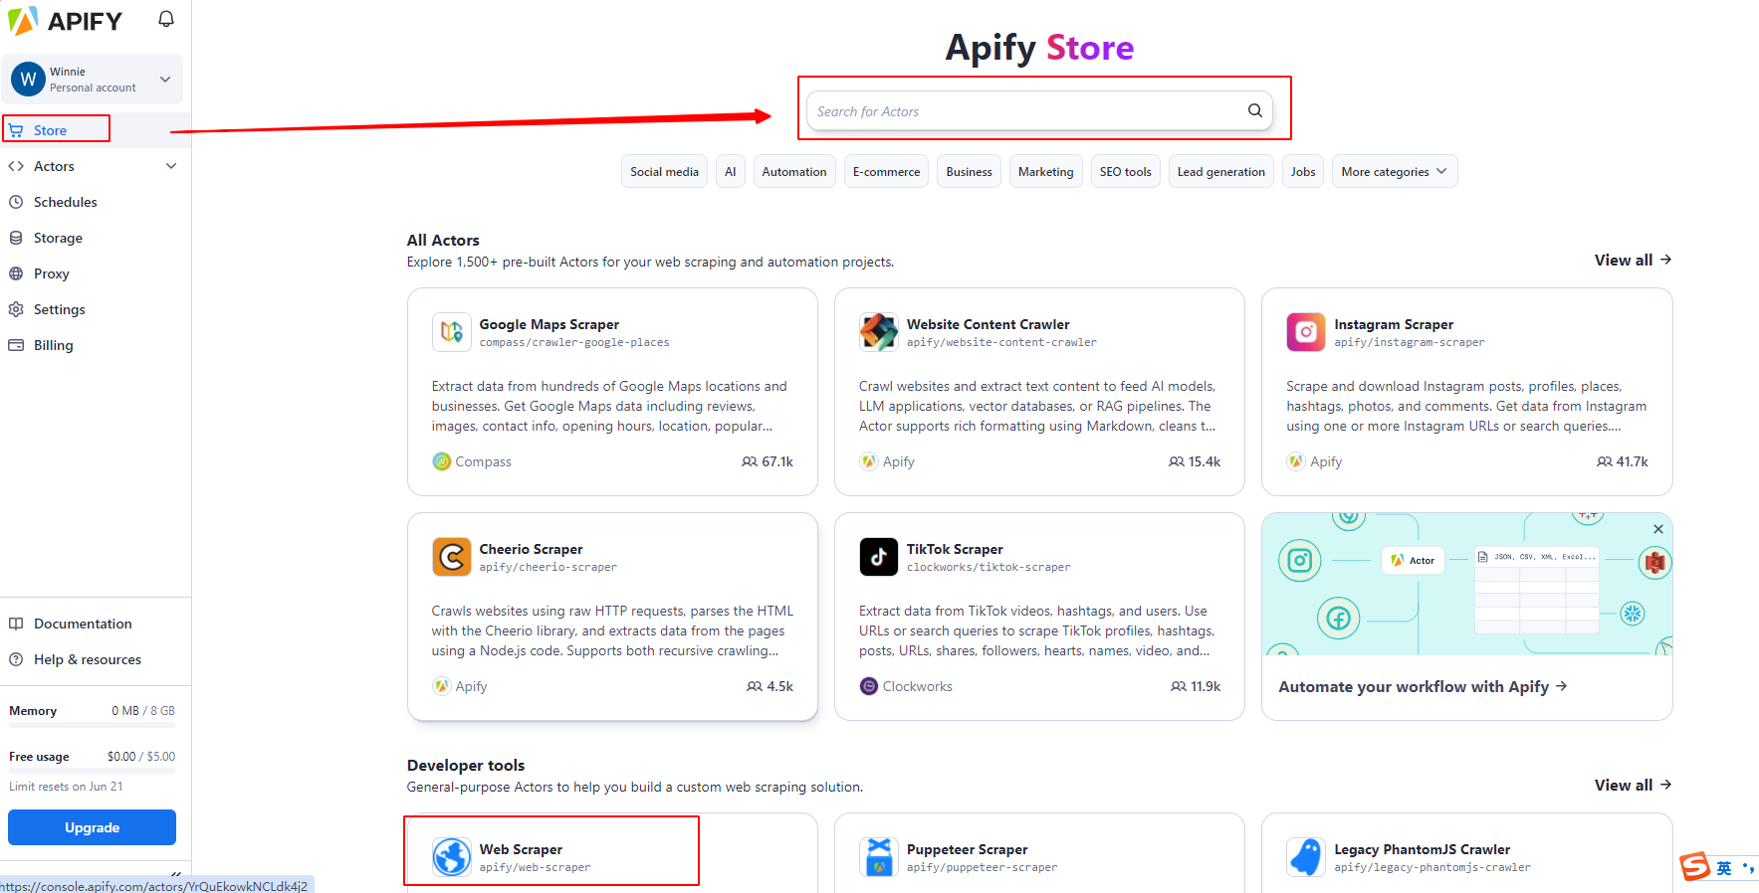This screenshot has width=1759, height=893.
Task: Click Apify author on Website Content Crawler
Action: click(887, 461)
